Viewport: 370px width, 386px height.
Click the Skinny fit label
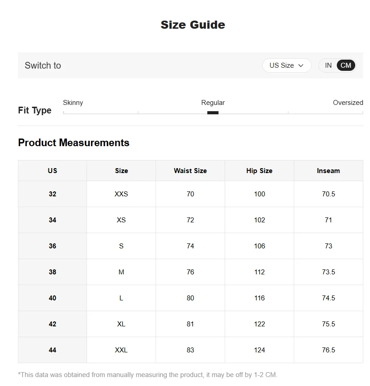point(73,103)
